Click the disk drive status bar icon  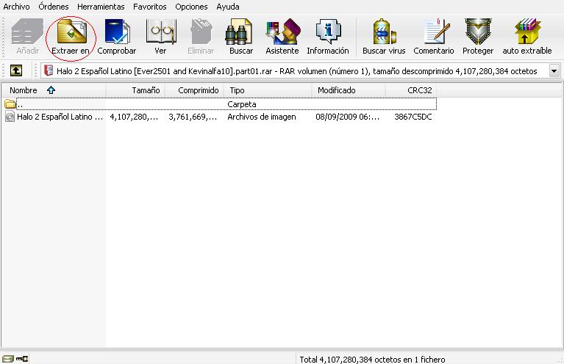7,358
